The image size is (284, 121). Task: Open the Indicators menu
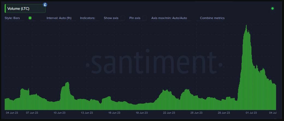click(x=88, y=18)
